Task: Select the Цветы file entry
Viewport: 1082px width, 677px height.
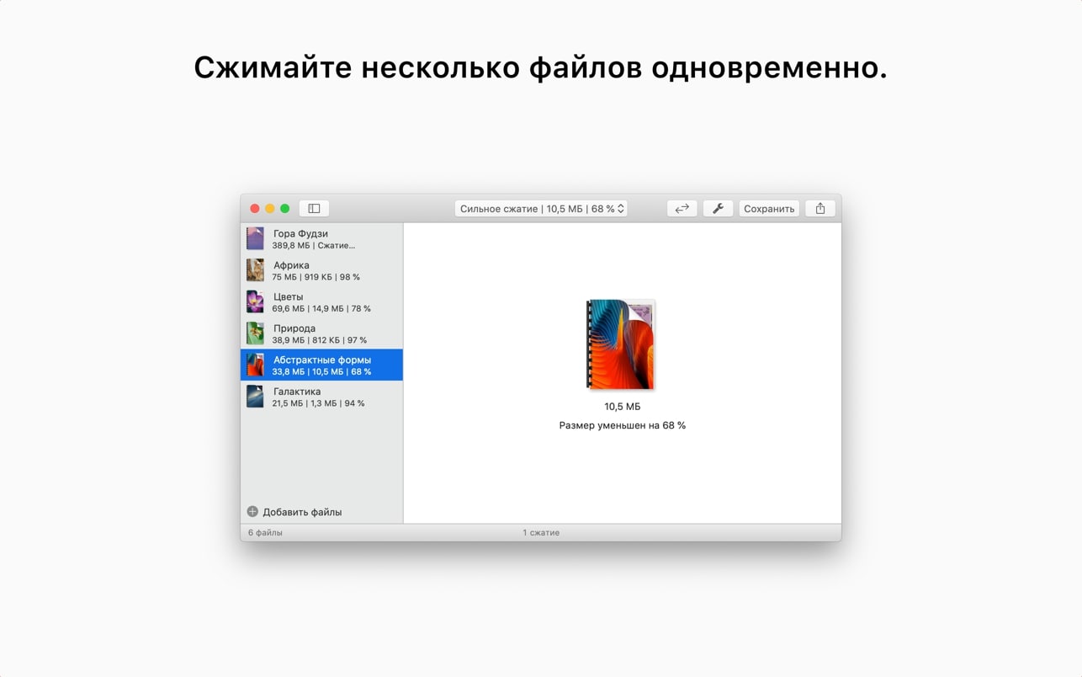Action: click(x=321, y=302)
